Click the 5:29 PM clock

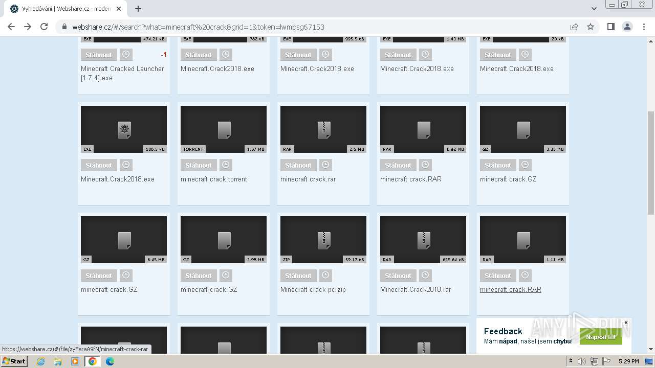pyautogui.click(x=628, y=361)
